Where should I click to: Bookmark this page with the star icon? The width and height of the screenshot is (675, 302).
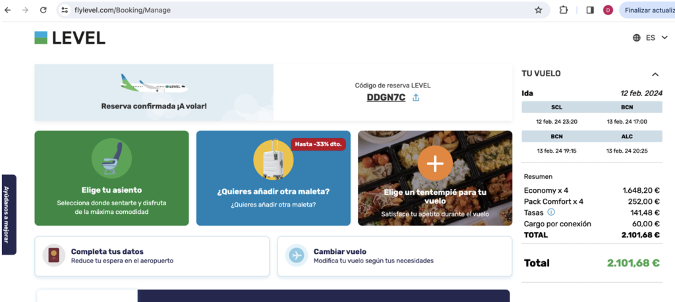538,11
